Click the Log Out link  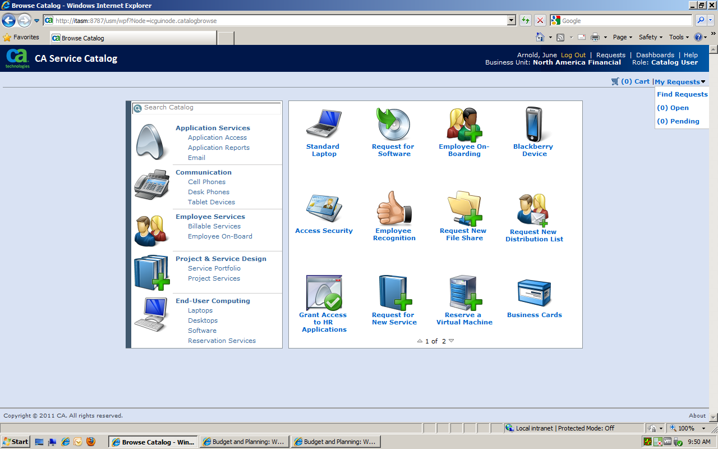point(573,55)
